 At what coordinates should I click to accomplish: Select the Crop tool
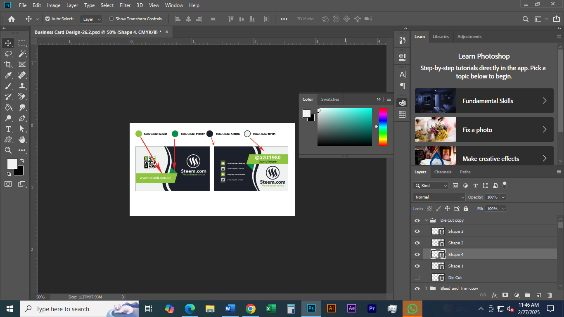[8, 64]
